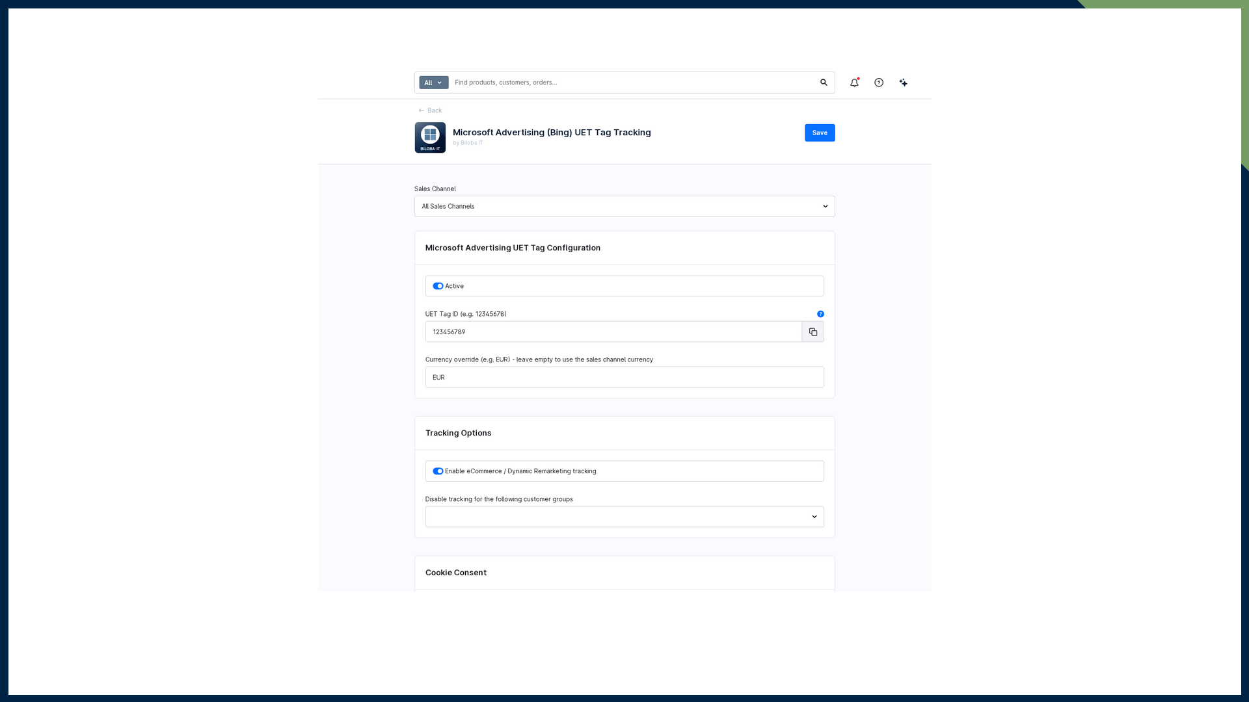Click the Cookie Consent heading
This screenshot has height=702, width=1249.
[455, 573]
